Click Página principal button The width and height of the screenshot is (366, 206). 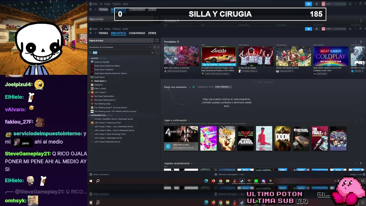[121, 41]
